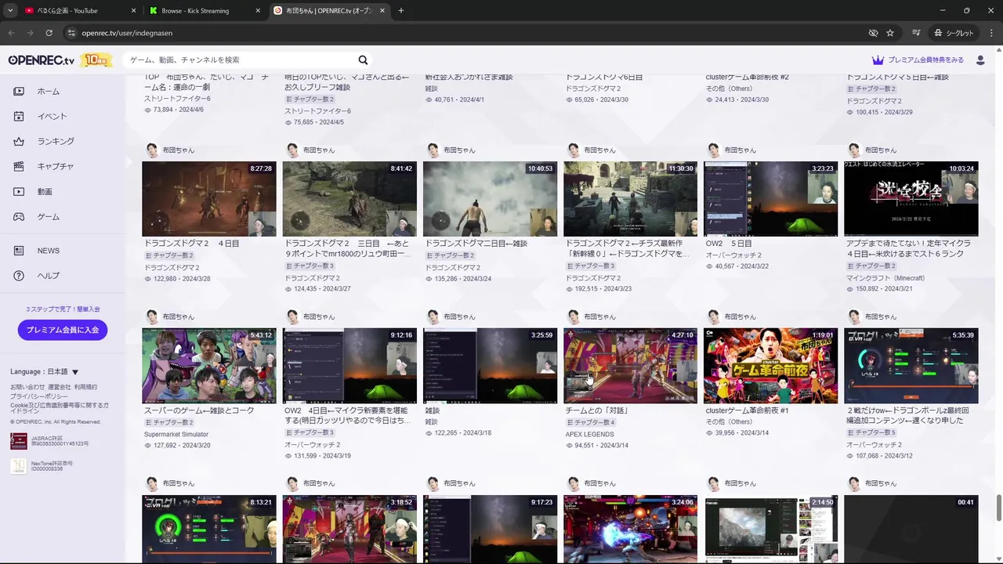This screenshot has height=564, width=1003.
Task: Bookmark this page with star icon
Action: point(890,33)
